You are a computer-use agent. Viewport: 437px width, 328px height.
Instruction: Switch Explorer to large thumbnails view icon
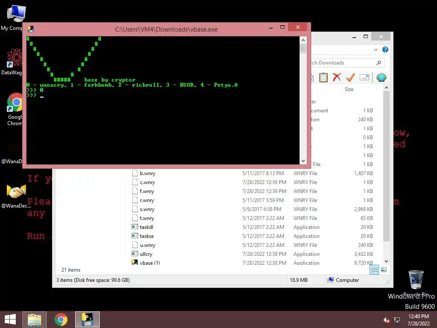pyautogui.click(x=384, y=270)
